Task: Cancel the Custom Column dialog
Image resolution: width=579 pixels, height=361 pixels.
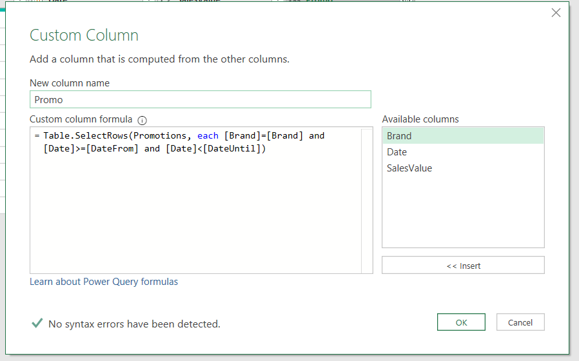Action: (520, 322)
